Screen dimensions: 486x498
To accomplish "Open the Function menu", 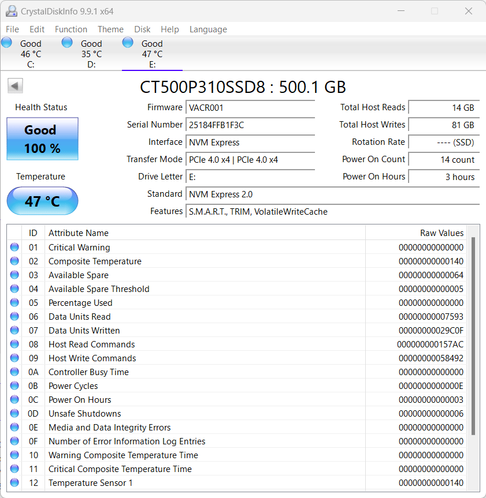I will 71,29.
